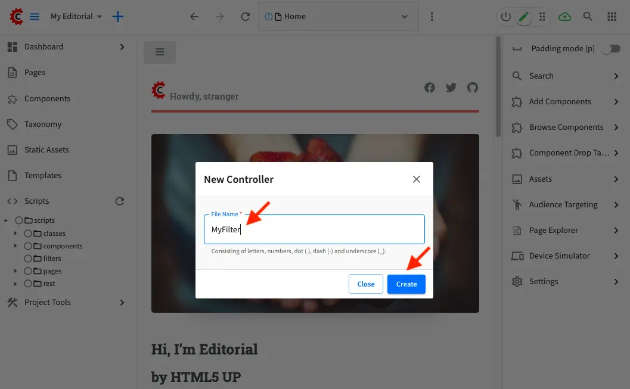Click the preview vertical scrollbar

(x=498, y=87)
